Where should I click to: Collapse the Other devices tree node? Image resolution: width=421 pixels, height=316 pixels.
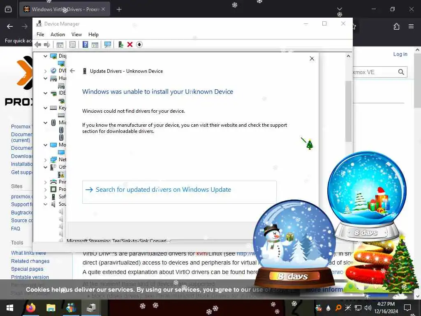tap(45, 167)
